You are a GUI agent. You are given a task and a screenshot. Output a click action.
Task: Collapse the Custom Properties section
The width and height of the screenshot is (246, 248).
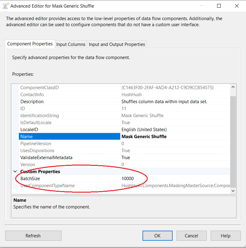(x=15, y=171)
